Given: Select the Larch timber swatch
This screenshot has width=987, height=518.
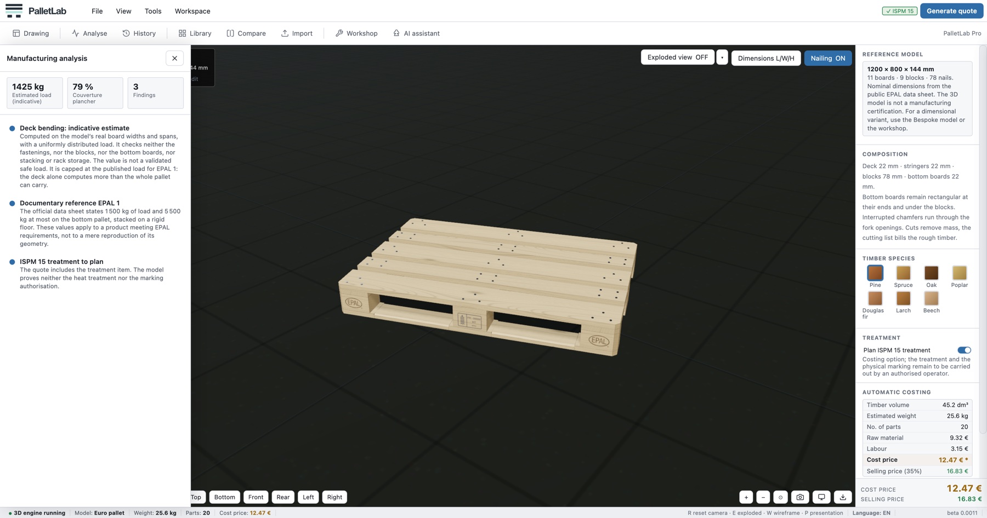Looking at the screenshot, I should pyautogui.click(x=903, y=298).
